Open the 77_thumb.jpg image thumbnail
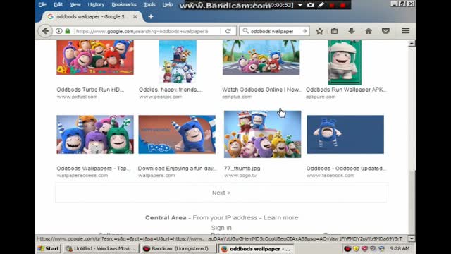The height and width of the screenshot is (254, 451). (263, 134)
